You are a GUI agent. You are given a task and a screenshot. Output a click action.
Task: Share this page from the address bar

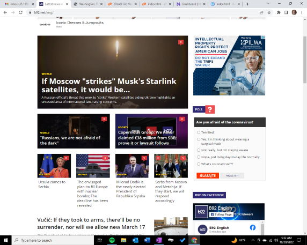261,12
